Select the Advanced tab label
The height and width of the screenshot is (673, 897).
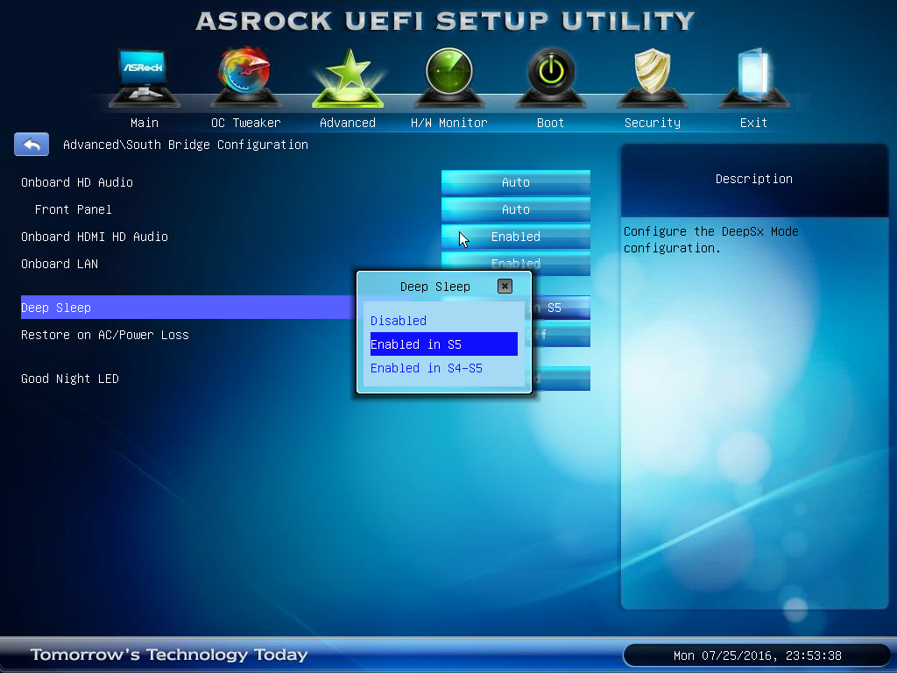pos(347,123)
